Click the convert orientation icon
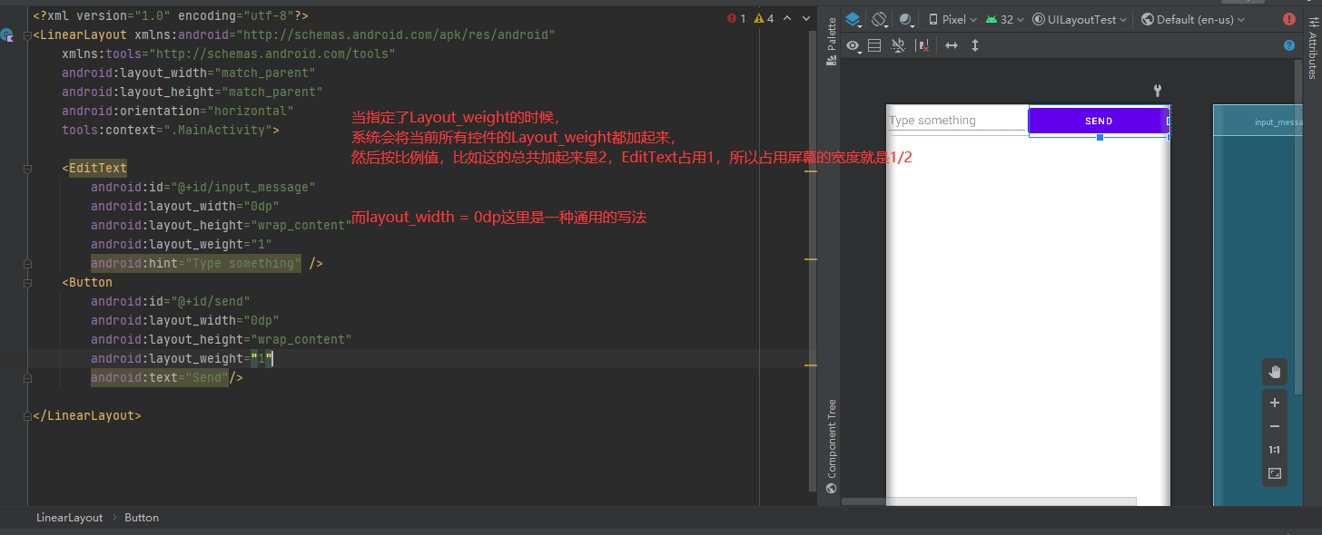Screen dimensions: 1322x535 pyautogui.click(x=874, y=45)
